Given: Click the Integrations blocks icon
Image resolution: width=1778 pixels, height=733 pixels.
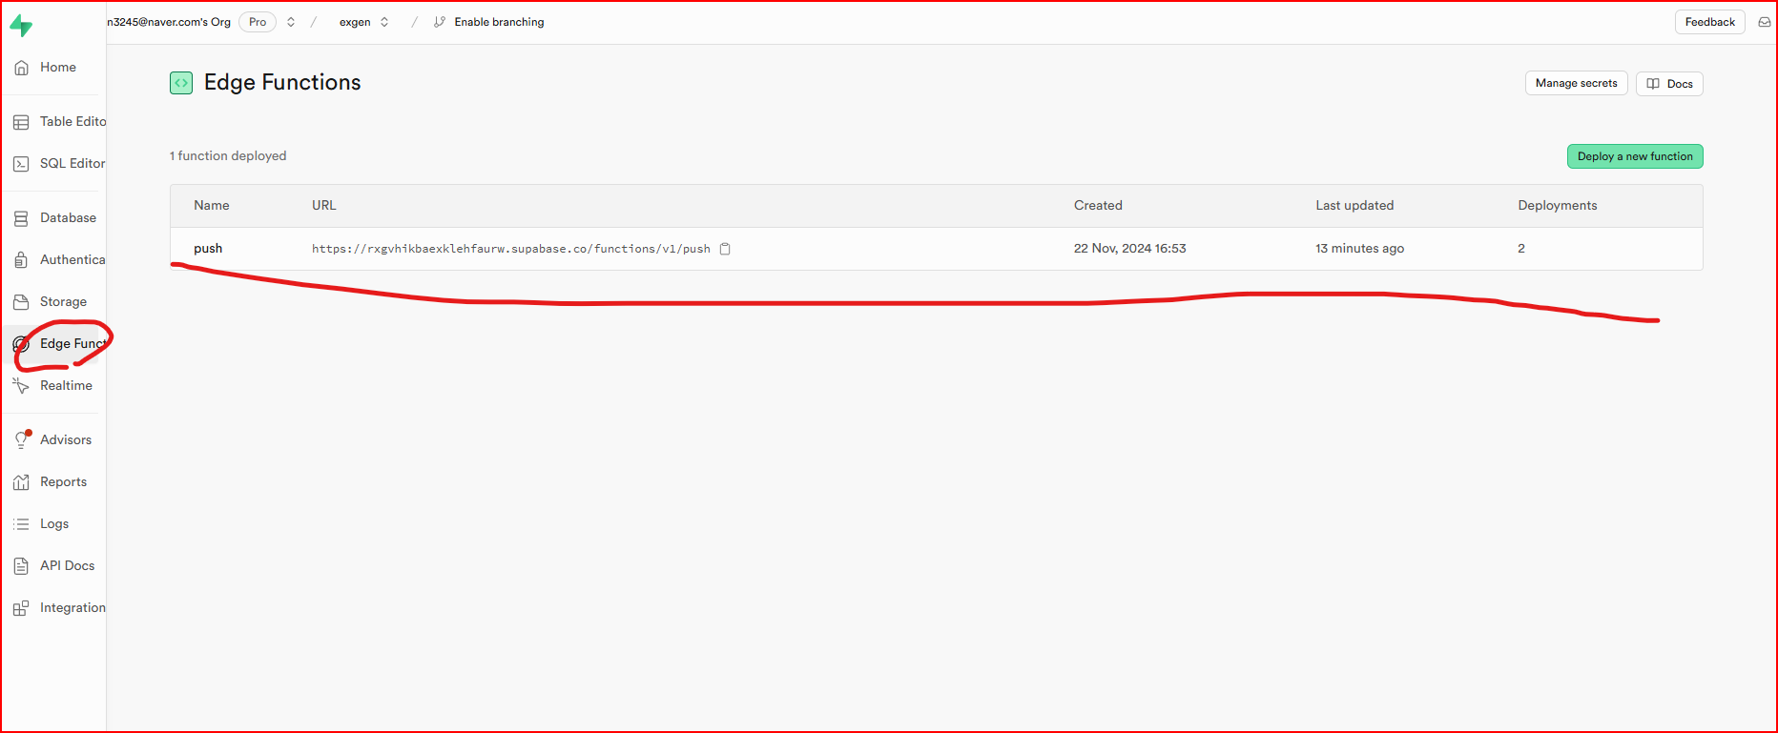Looking at the screenshot, I should (x=21, y=608).
